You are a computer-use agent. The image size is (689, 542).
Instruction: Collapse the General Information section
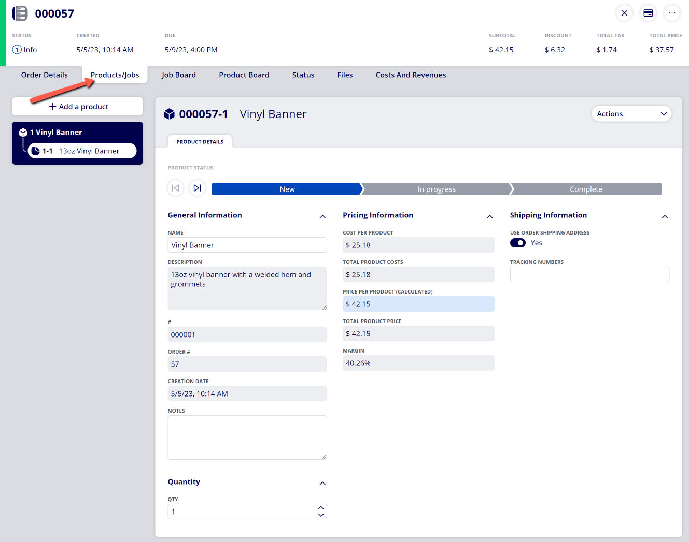point(322,217)
